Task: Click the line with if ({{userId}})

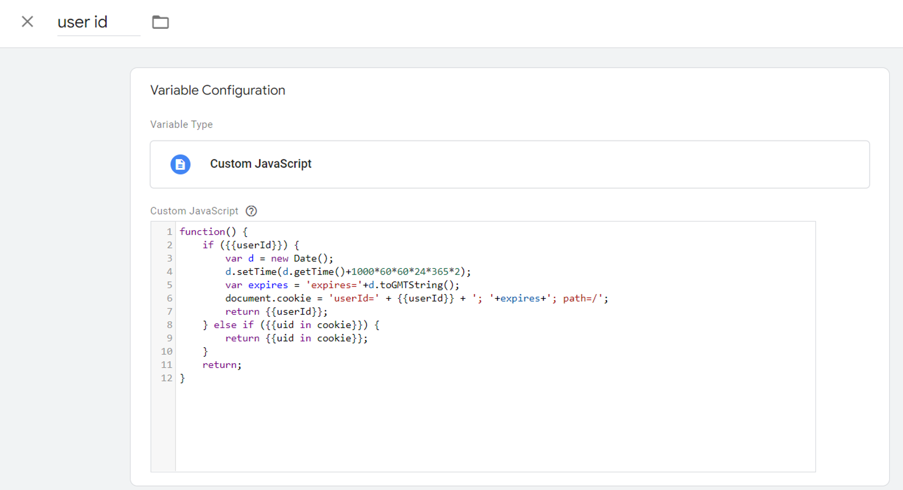Action: [251, 245]
